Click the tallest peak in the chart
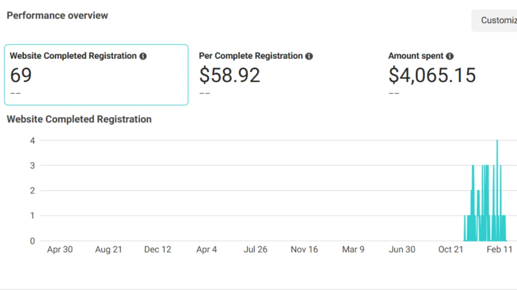 pos(497,141)
